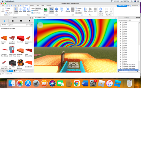Switch to the MODEL ribbon tab
The width and height of the screenshot is (141, 141).
click(32, 6)
